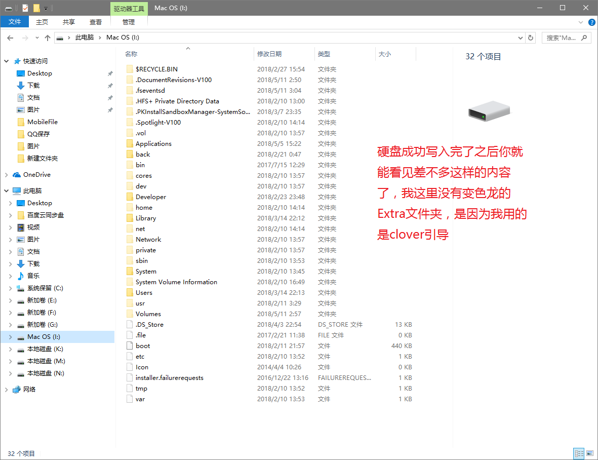Sort by 修改日期 column header
The width and height of the screenshot is (598, 460).
pos(269,54)
